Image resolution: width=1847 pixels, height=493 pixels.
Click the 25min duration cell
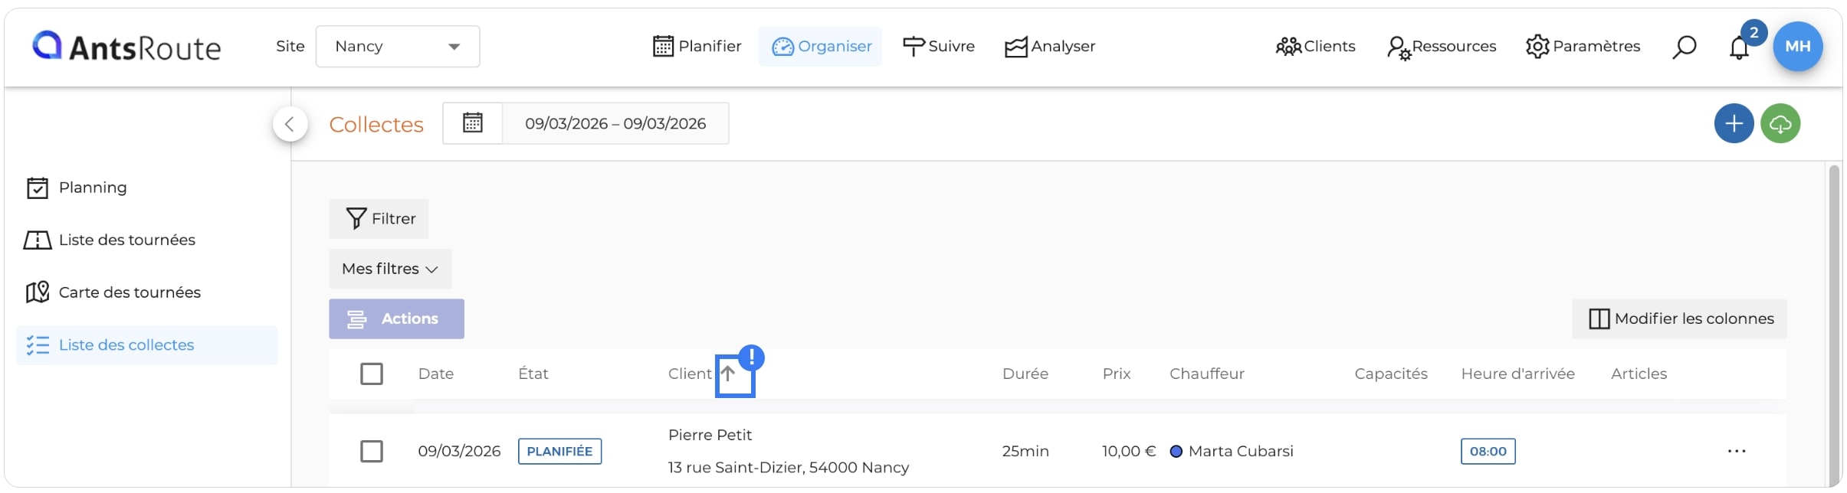[x=1025, y=451]
